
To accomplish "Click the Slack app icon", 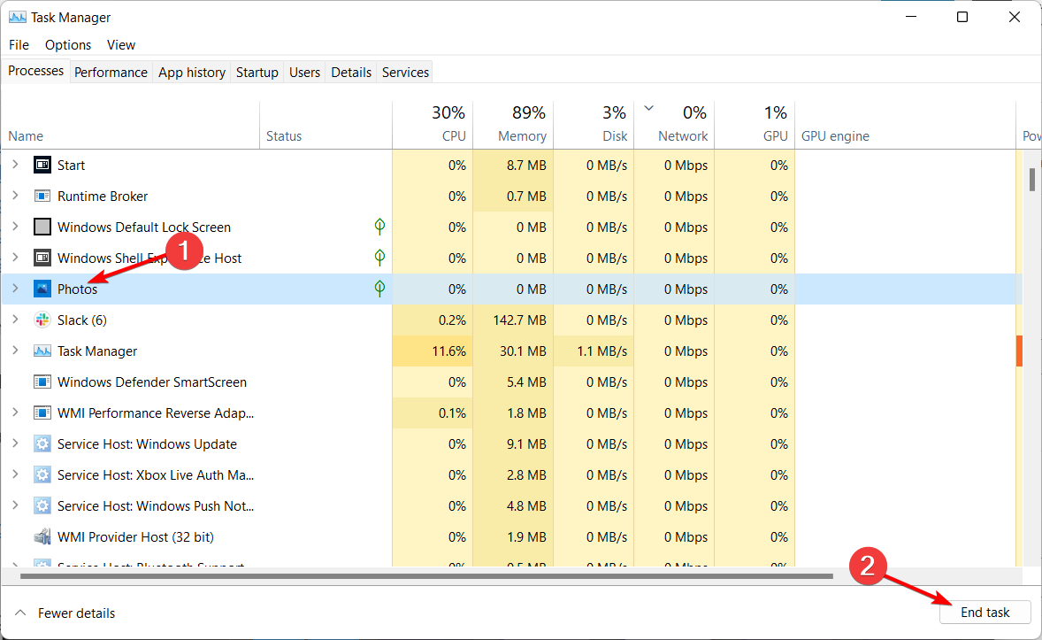I will click(42, 320).
